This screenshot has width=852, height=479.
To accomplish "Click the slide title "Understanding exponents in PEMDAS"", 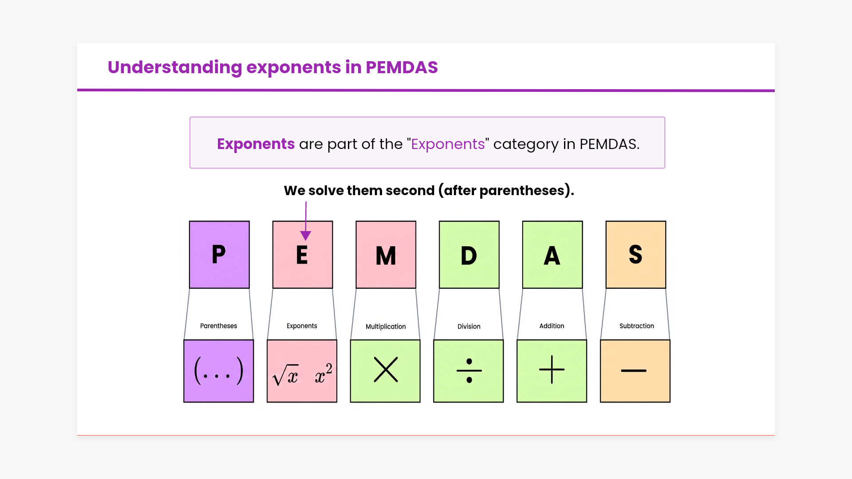I will tap(272, 67).
